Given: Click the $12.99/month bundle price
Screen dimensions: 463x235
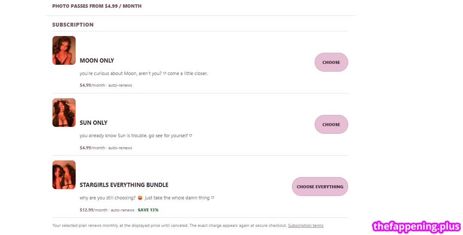Looking at the screenshot, I should pos(94,210).
